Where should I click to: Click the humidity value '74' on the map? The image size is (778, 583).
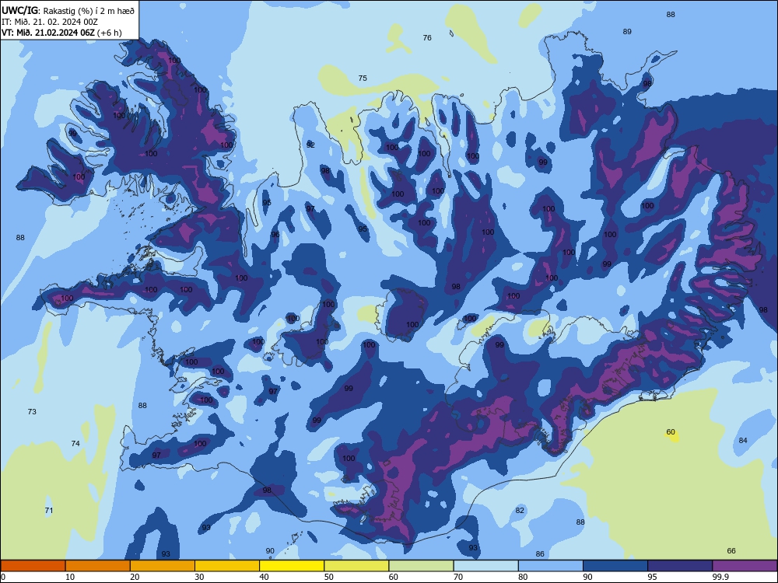tap(75, 444)
